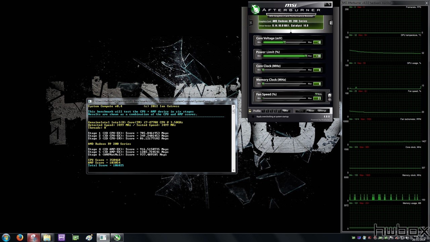
Task: Click the Fan Speed slider track
Action: click(285, 98)
